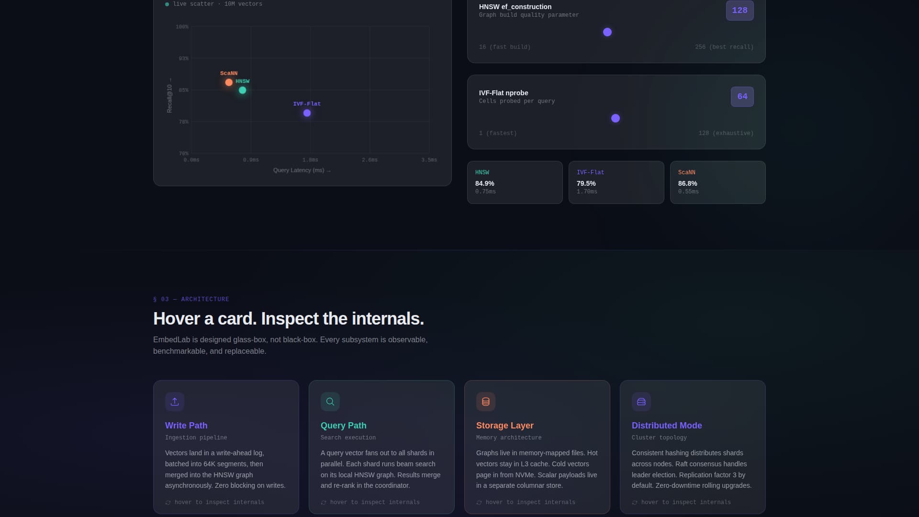Click the 128 ef_construction value badge
919x517 pixels.
tap(740, 11)
